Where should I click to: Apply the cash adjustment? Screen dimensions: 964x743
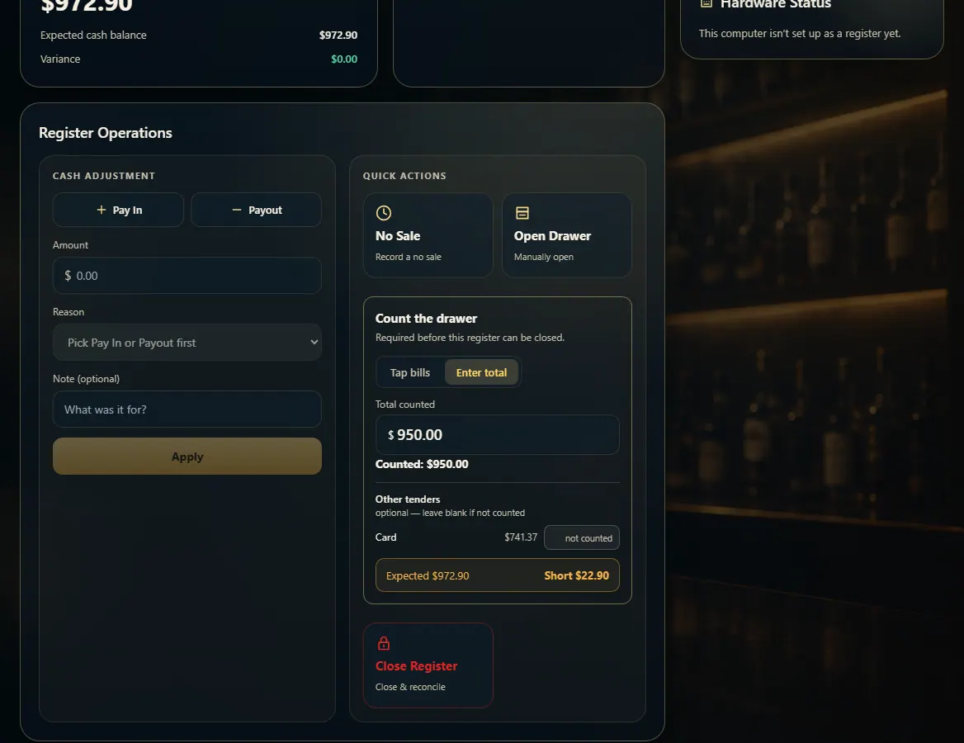click(187, 457)
